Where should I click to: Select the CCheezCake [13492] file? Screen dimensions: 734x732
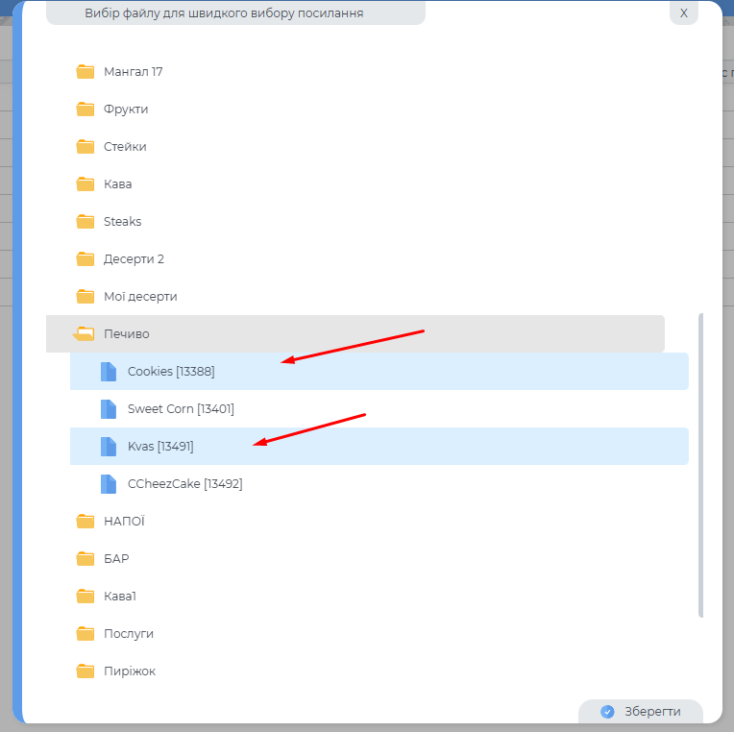click(x=184, y=484)
